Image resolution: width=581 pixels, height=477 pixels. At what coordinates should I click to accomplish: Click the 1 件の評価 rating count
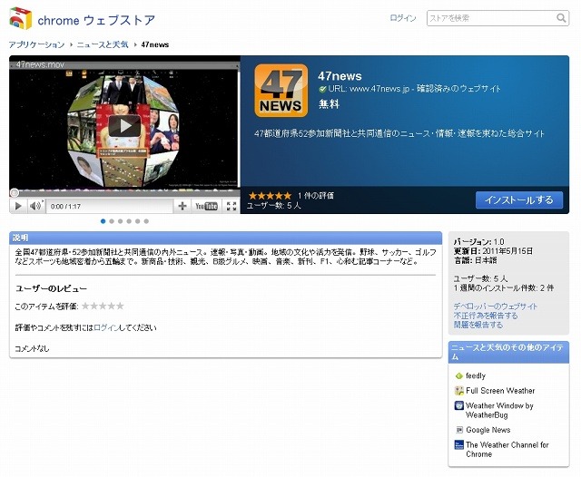click(316, 196)
